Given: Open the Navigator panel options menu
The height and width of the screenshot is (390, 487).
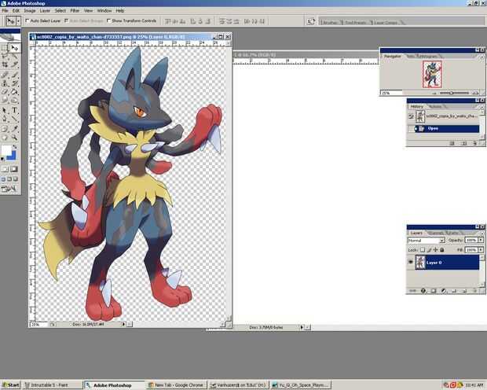Looking at the screenshot, I should 482,57.
